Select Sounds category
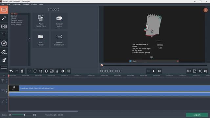210x118 pixels. pos(14,16)
